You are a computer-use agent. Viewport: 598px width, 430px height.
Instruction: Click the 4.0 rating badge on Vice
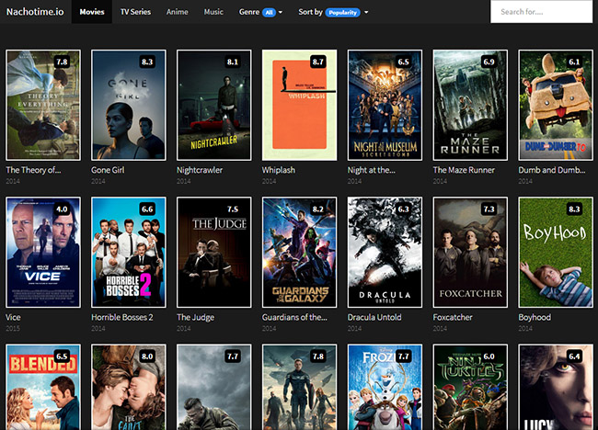(62, 209)
